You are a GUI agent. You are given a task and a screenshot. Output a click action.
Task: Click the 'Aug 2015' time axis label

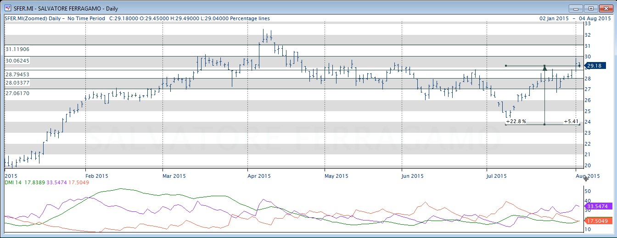[588, 176]
